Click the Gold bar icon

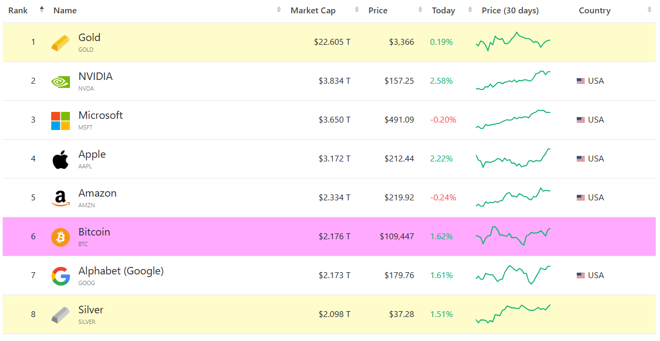(x=60, y=43)
